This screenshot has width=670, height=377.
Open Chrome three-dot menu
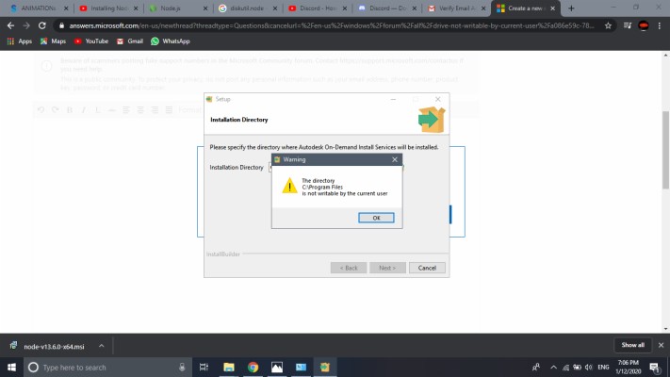(x=660, y=25)
